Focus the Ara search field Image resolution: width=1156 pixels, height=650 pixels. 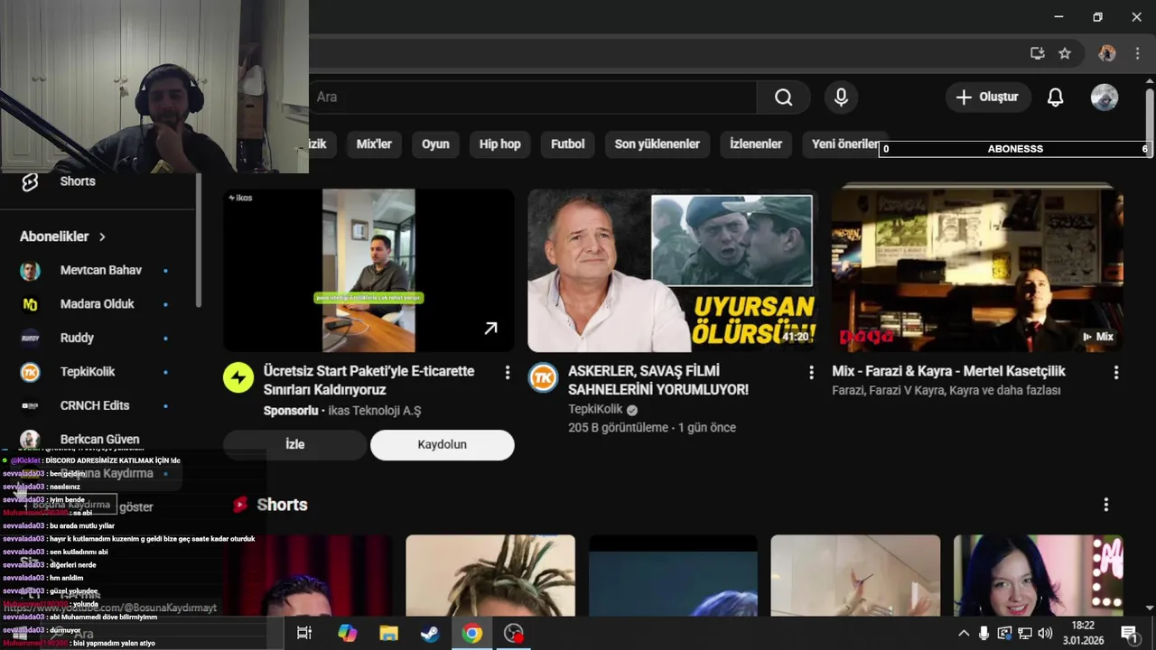tap(533, 97)
